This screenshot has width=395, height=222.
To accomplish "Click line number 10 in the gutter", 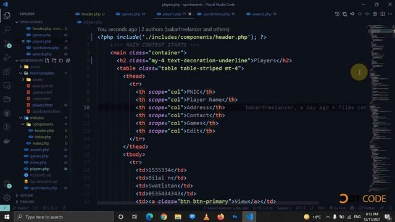I will point(86,107).
